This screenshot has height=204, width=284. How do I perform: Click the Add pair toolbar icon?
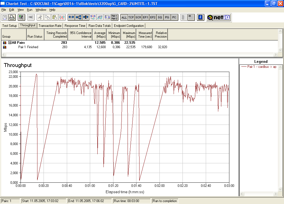pyautogui.click(x=71, y=17)
